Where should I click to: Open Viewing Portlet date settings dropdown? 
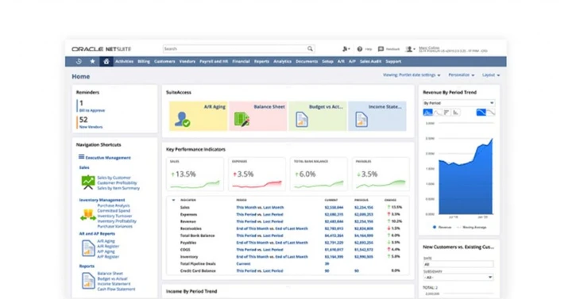tap(412, 75)
